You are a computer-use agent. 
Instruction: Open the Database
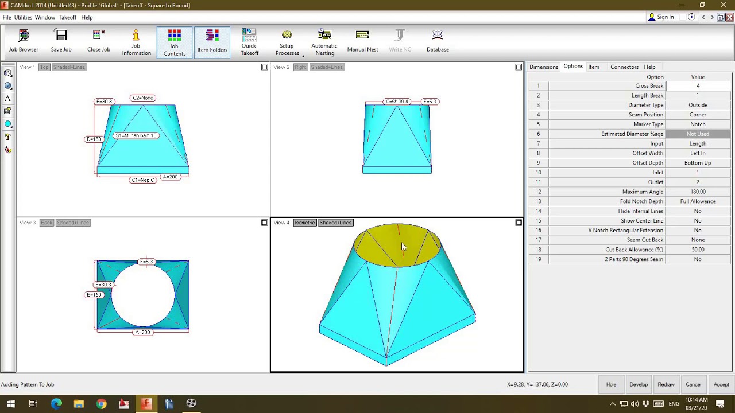(438, 42)
